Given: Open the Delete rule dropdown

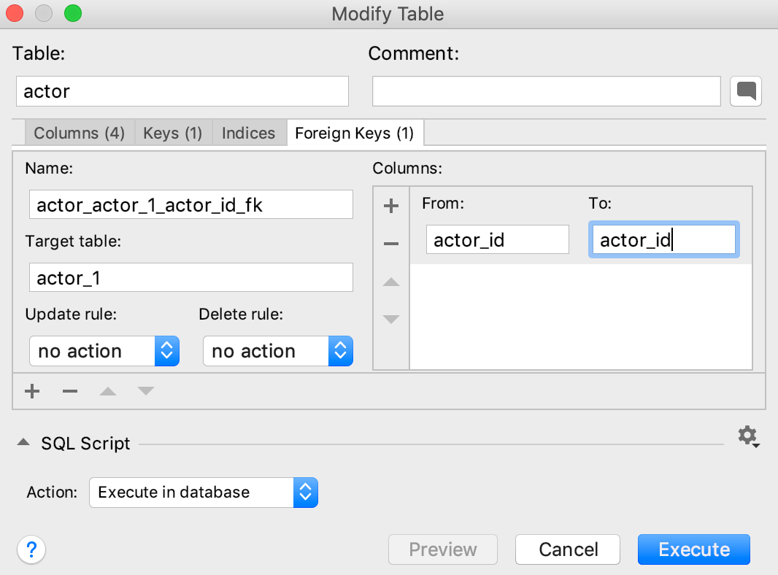Looking at the screenshot, I should coord(278,351).
